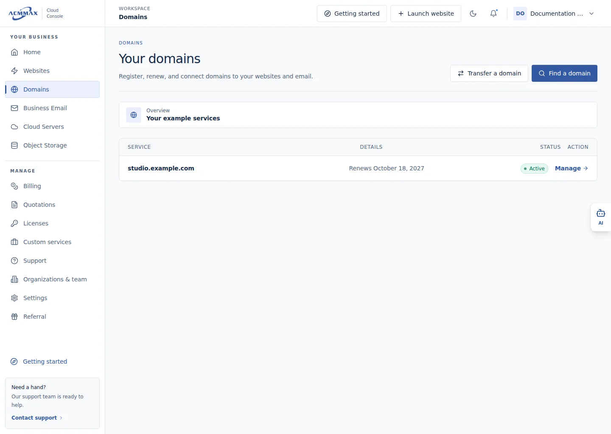Click the ACMMAX Cloud Console logo
Viewport: 611px width, 434px height.
(x=36, y=14)
